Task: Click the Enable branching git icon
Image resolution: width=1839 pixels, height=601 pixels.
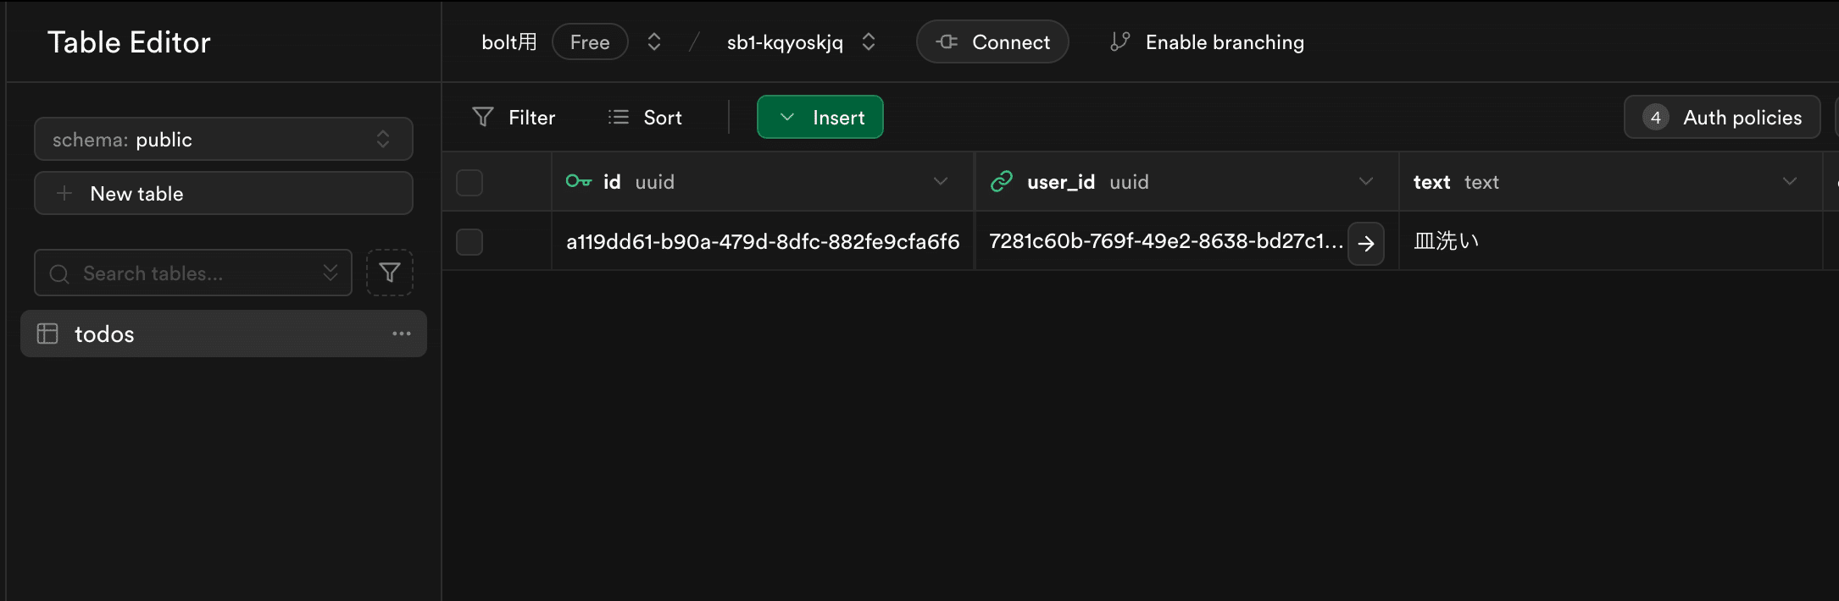Action: (x=1120, y=41)
